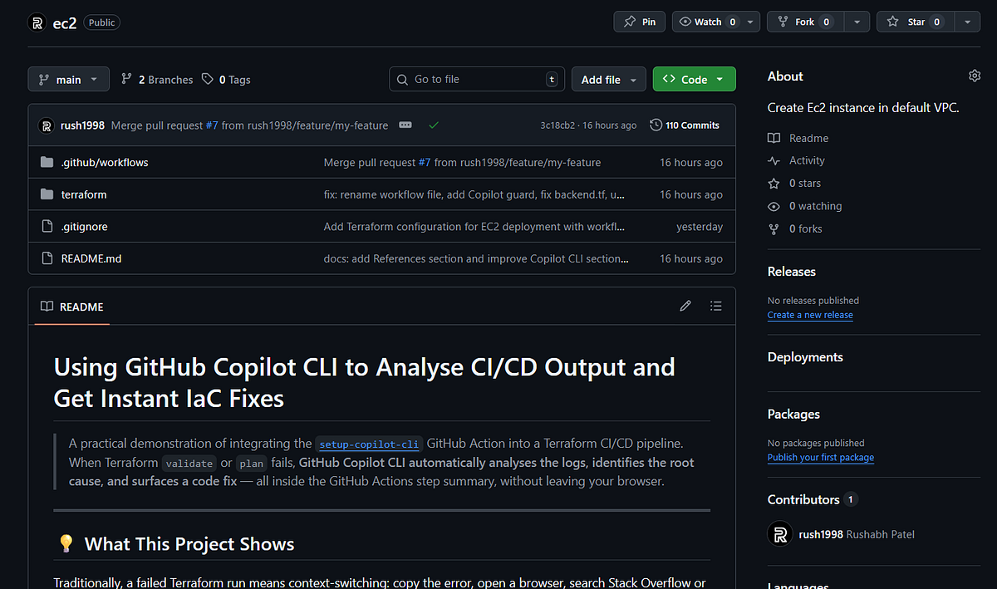Click the pulse icon beside Activity
Screen dimensions: 997x589
click(774, 160)
